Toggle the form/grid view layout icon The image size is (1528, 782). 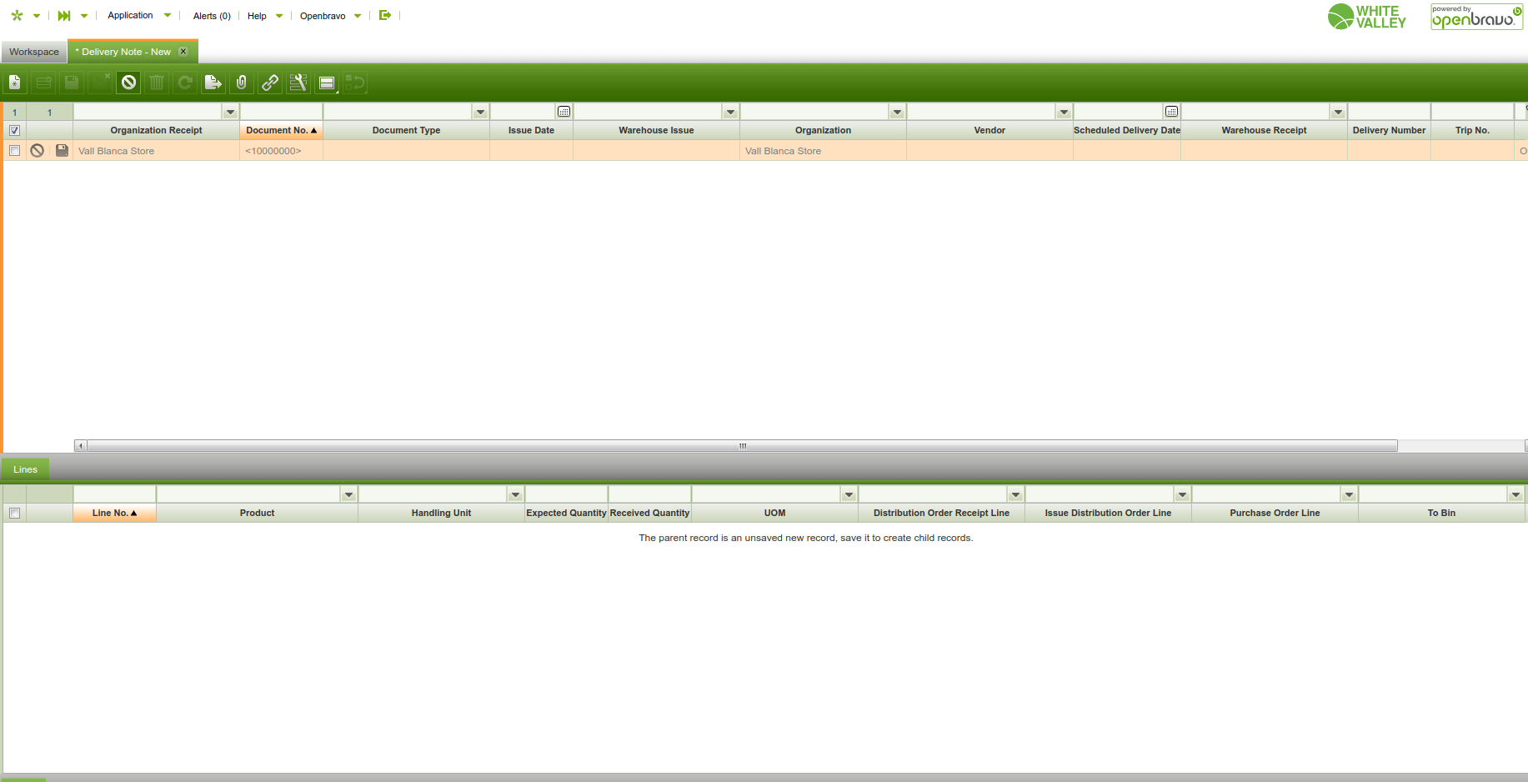(327, 83)
